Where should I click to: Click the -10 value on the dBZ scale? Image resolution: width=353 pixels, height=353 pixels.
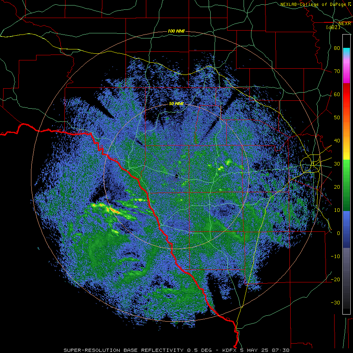coord(335,257)
